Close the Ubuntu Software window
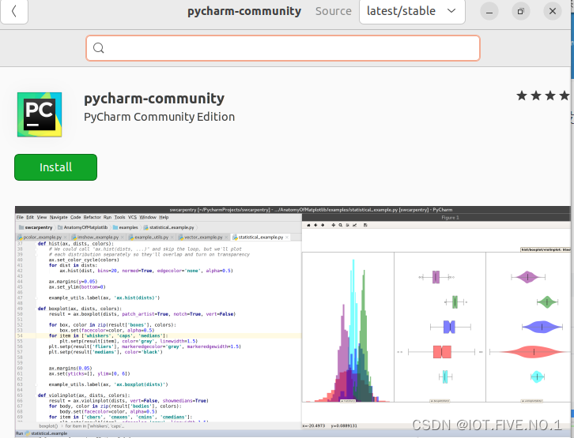 pyautogui.click(x=553, y=11)
